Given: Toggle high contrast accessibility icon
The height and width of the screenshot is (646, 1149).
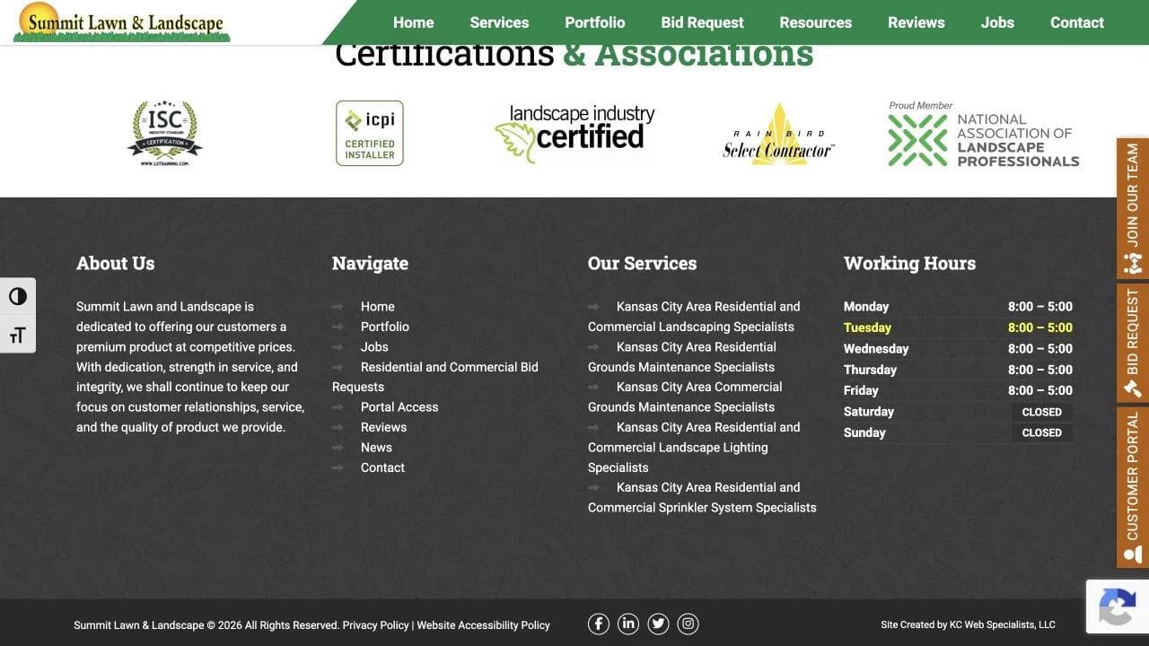Looking at the screenshot, I should pyautogui.click(x=18, y=297).
